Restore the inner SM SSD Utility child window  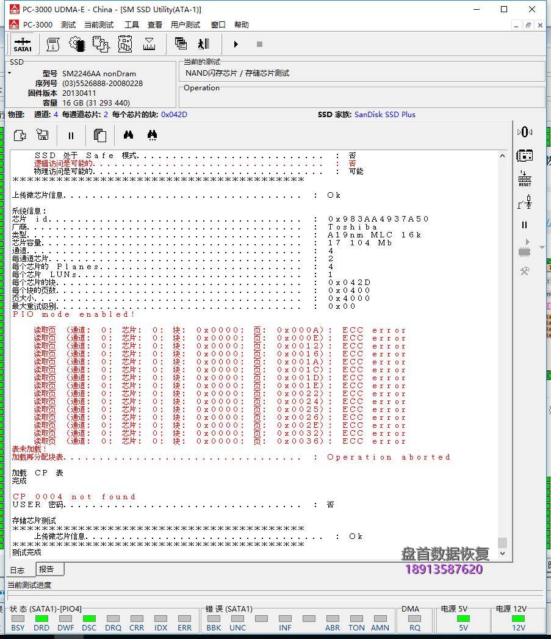coord(528,25)
